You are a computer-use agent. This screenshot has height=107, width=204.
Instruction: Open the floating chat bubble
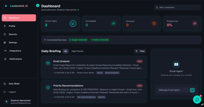[197, 99]
